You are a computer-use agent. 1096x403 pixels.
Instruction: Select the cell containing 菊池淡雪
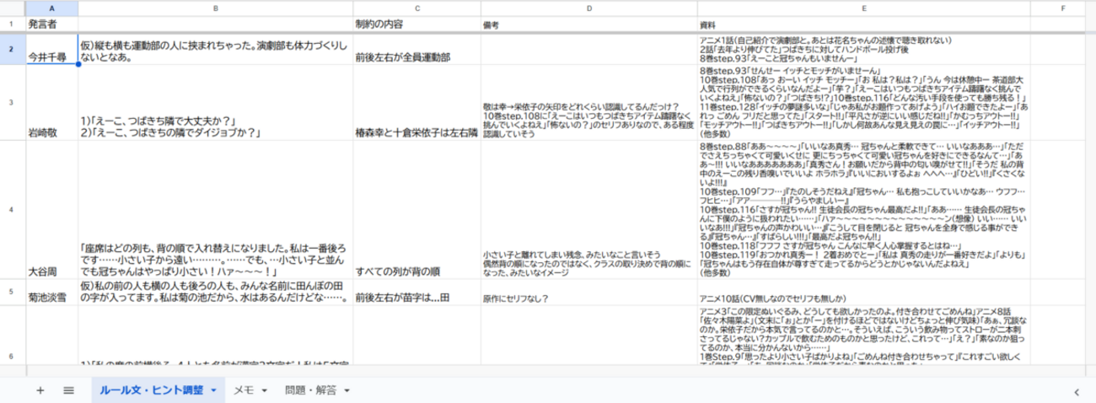(x=52, y=293)
